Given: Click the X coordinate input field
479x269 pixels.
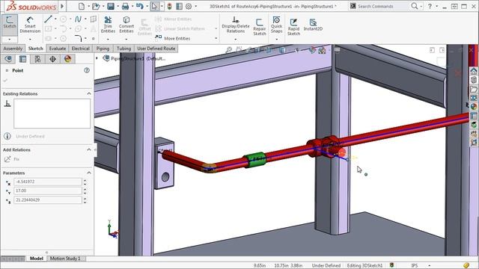Looking at the screenshot, I should [x=48, y=182].
